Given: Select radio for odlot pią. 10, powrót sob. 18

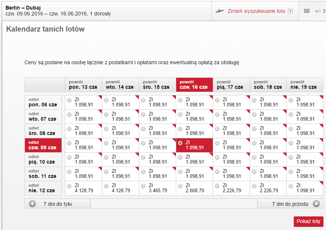Looking at the screenshot, I should (x=254, y=157).
